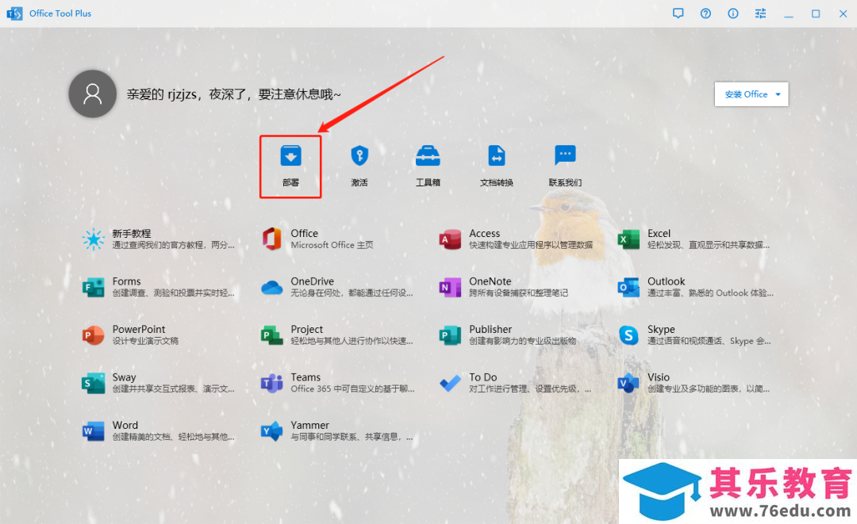Open the Skype app icon
857x524 pixels.
tap(628, 335)
